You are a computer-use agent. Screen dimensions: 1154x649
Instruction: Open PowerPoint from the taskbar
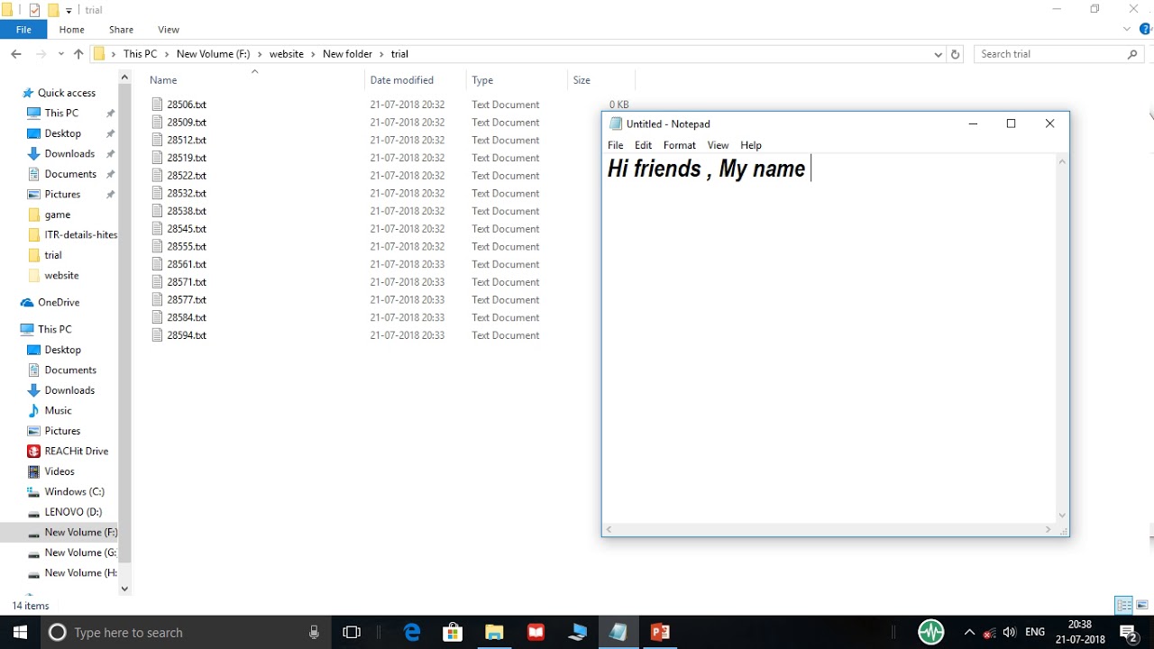(661, 632)
